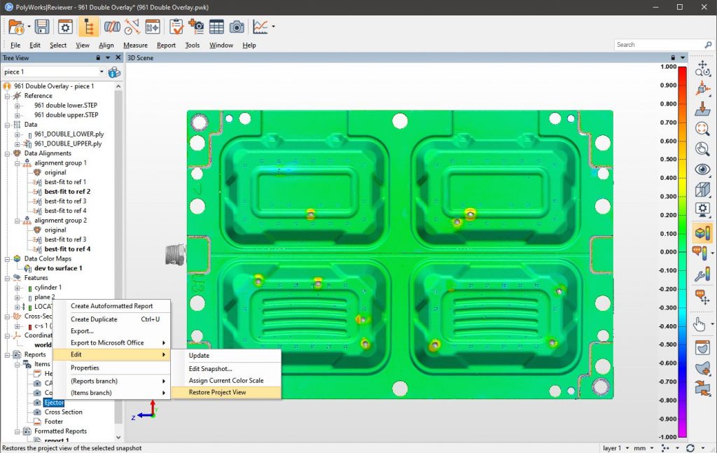Click the Report checklist toolbar icon
The height and width of the screenshot is (453, 717).
[176, 27]
